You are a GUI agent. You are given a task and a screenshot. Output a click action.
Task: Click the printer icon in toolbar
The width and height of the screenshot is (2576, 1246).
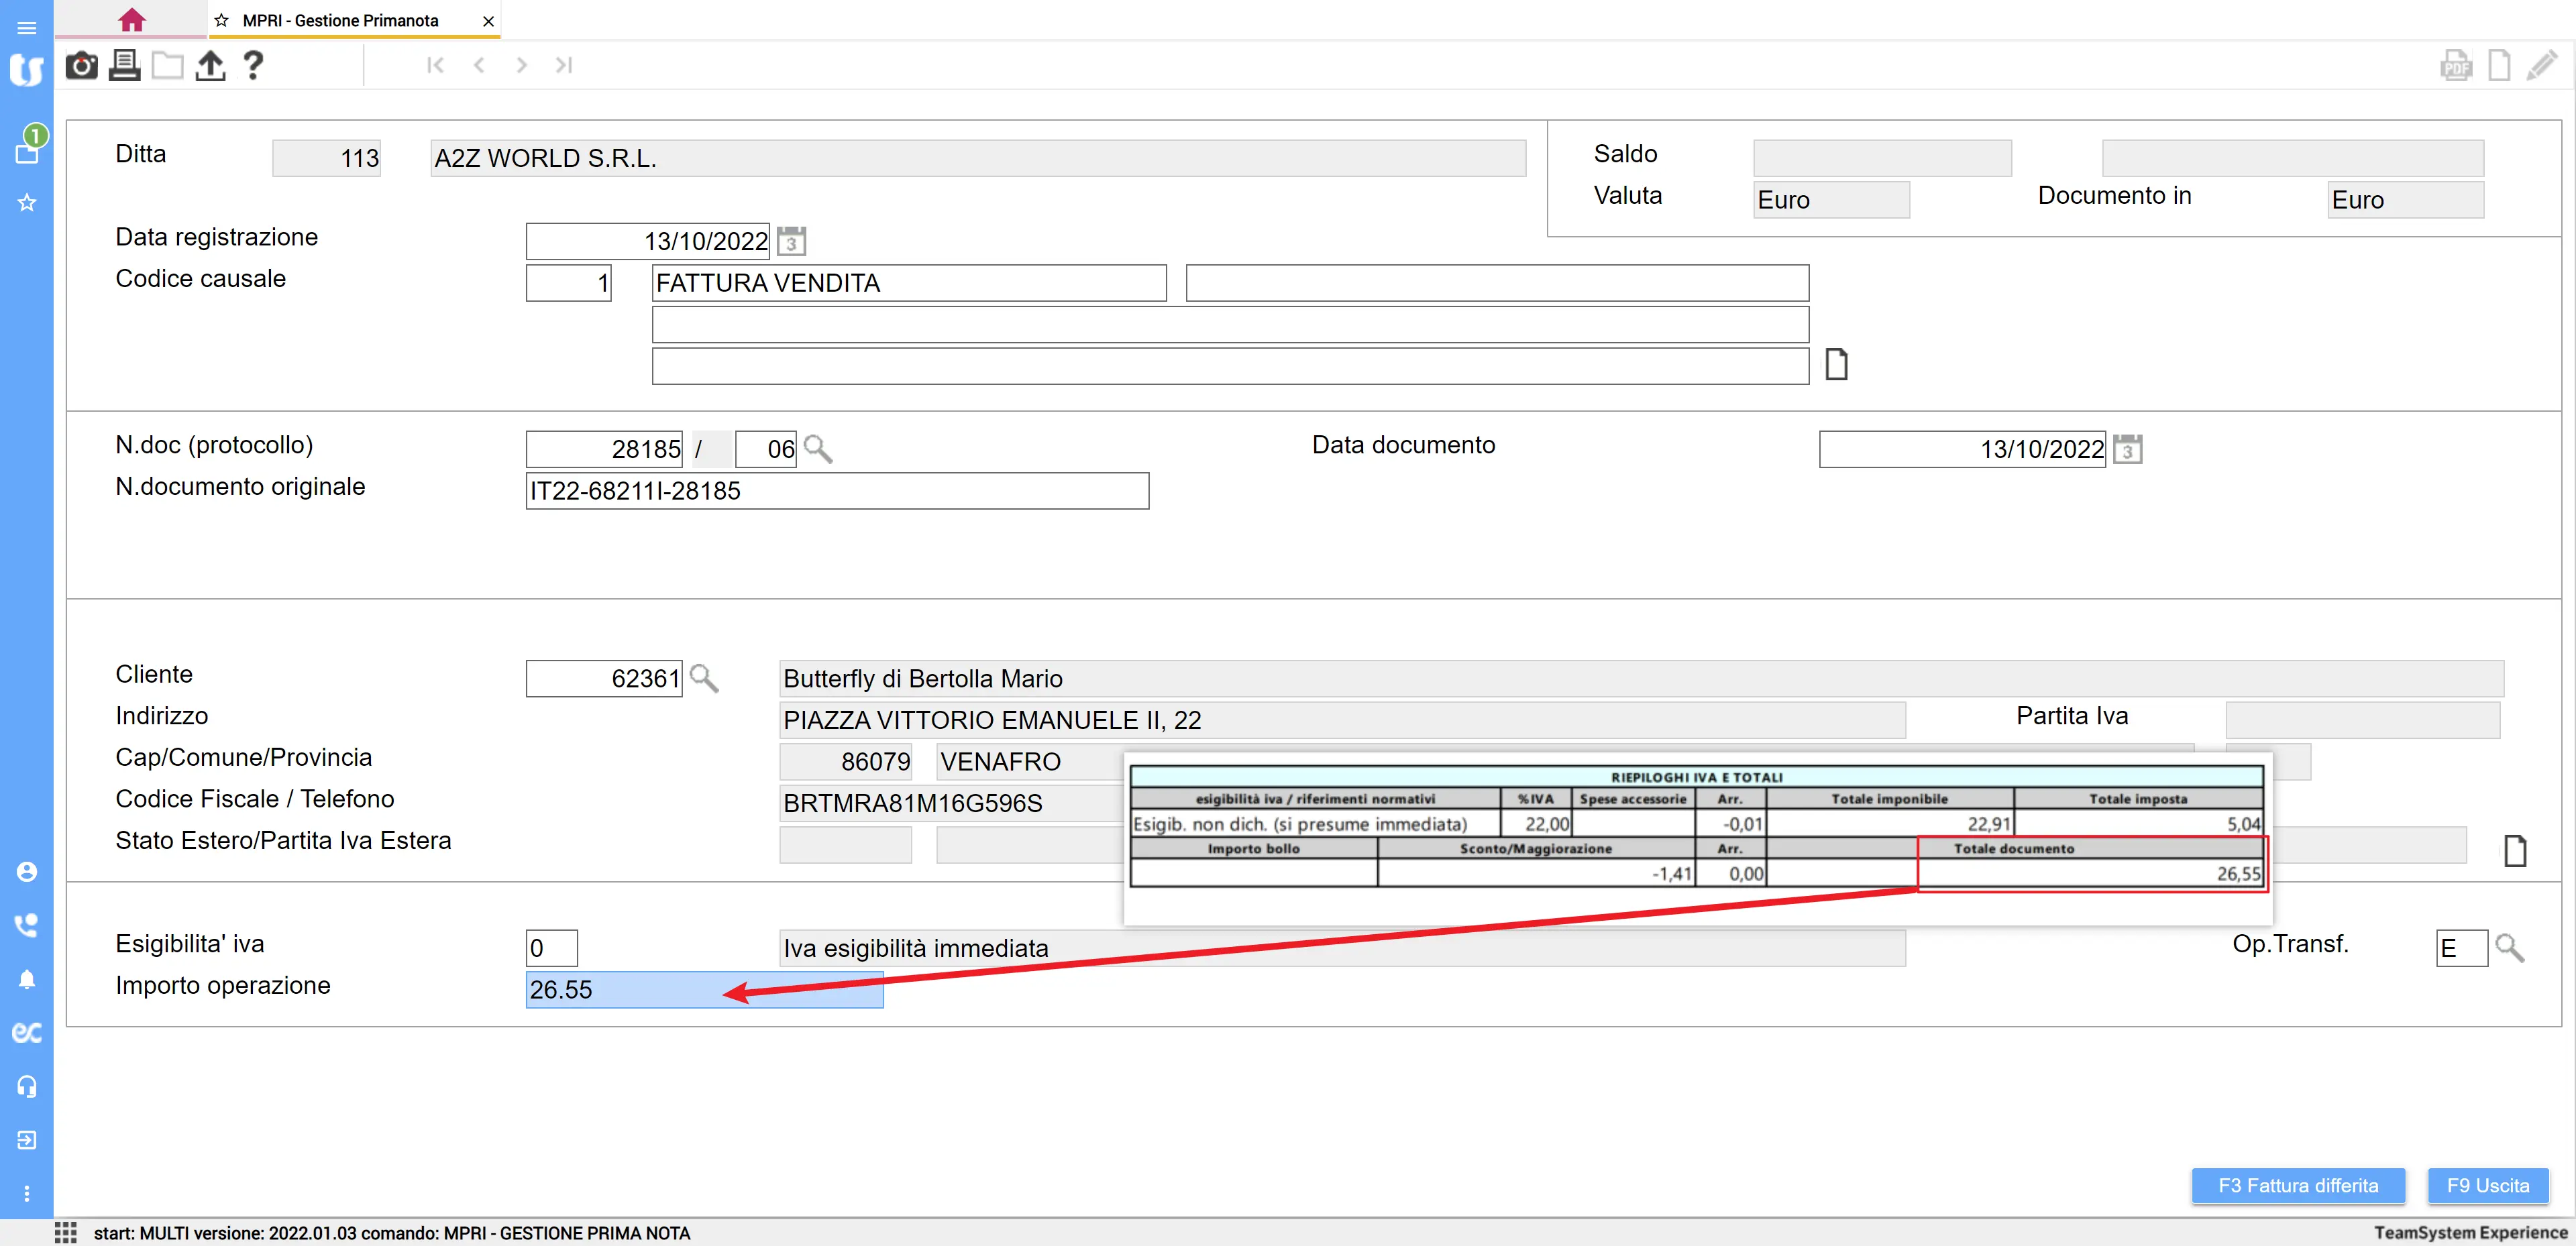click(124, 66)
